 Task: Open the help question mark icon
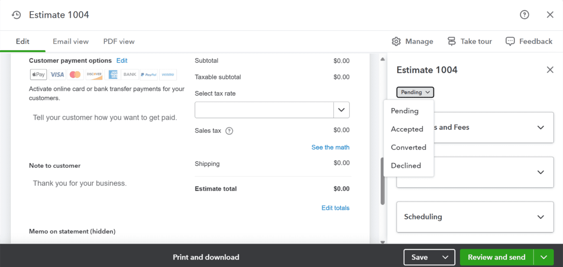click(524, 15)
